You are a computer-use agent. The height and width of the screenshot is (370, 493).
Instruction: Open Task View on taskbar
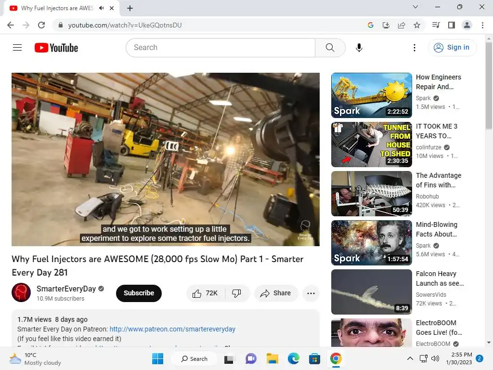click(x=229, y=358)
